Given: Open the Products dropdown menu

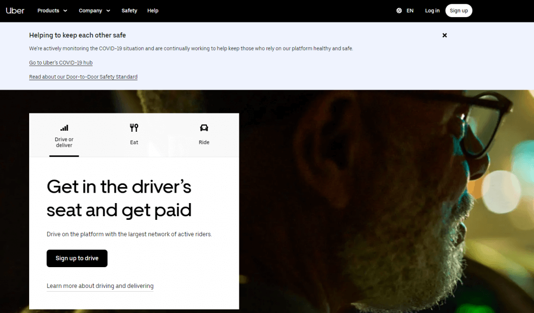Looking at the screenshot, I should coord(52,10).
